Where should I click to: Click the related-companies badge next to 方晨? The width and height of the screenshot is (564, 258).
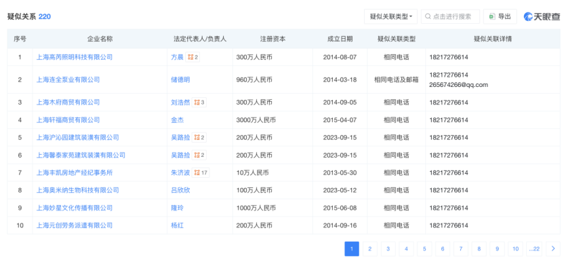click(x=193, y=57)
